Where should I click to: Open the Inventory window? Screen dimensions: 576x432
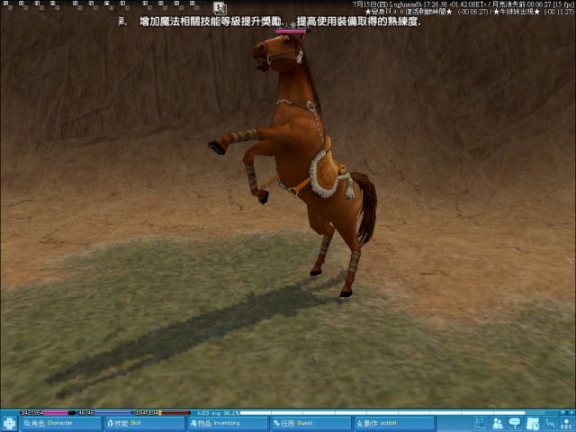coord(228,423)
